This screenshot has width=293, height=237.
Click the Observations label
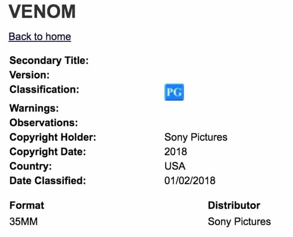tap(44, 123)
